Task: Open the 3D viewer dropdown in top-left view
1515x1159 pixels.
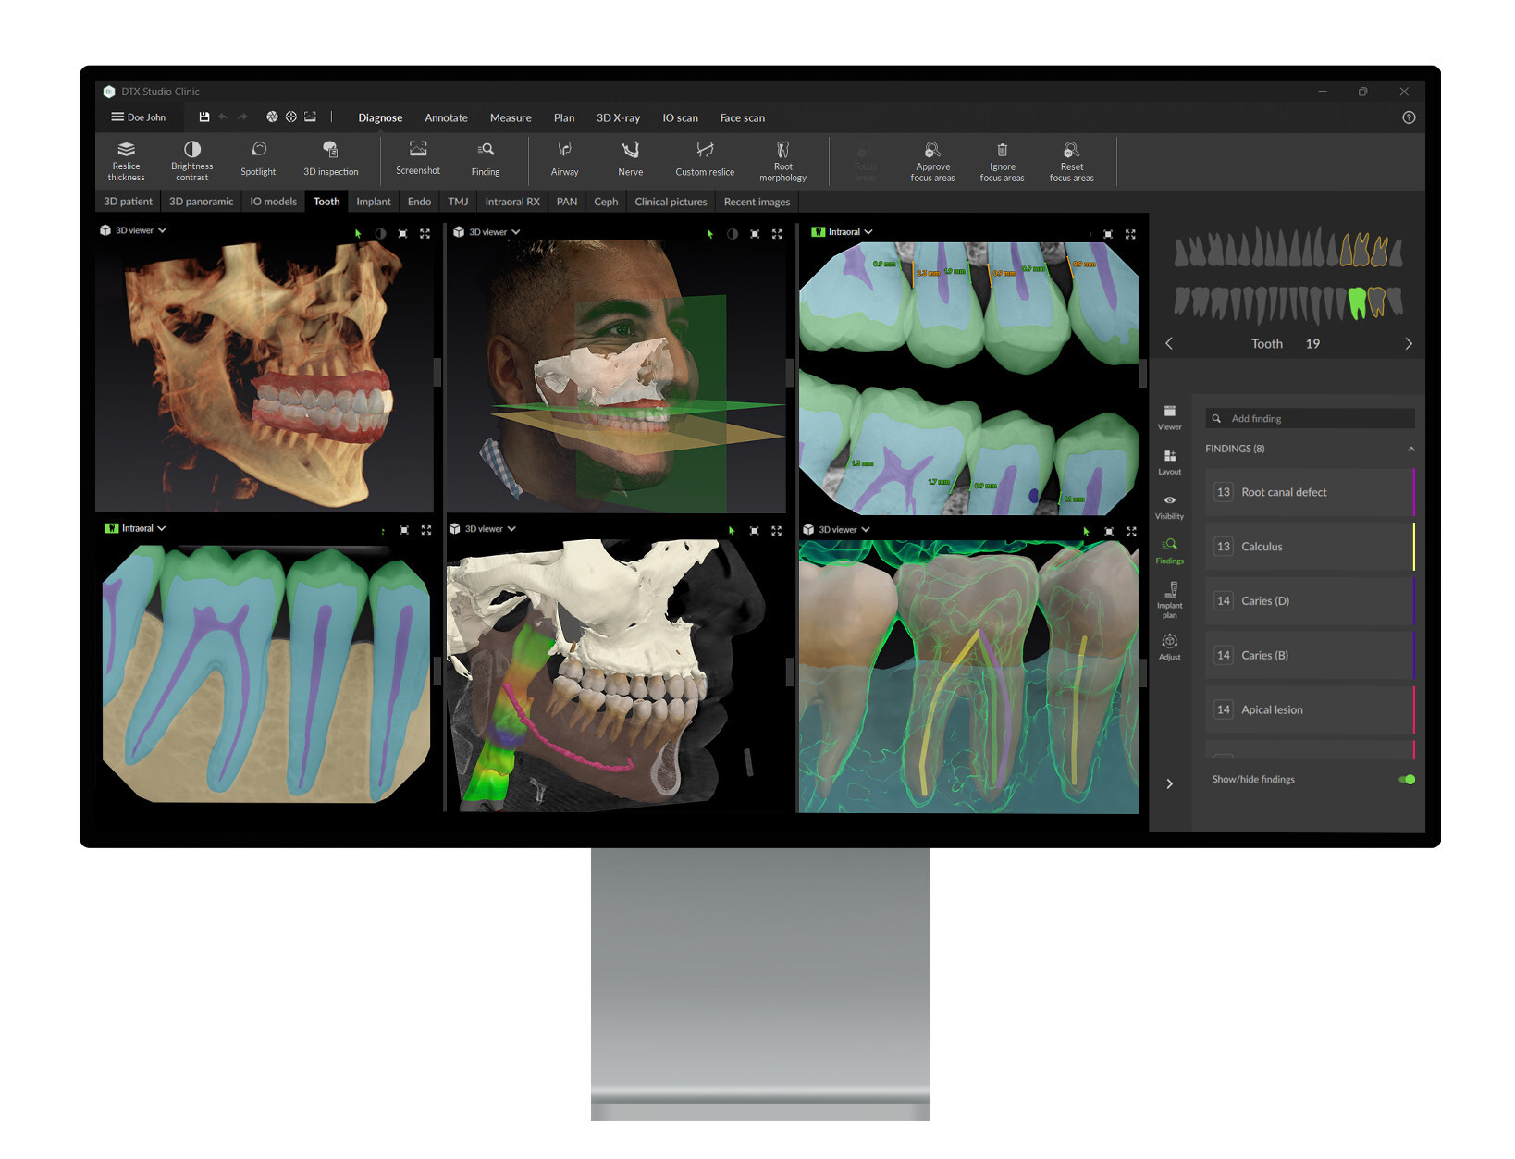Action: 163,230
